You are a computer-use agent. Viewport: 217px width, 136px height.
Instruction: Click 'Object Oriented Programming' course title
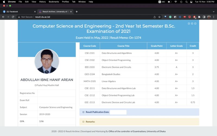tap(116, 60)
